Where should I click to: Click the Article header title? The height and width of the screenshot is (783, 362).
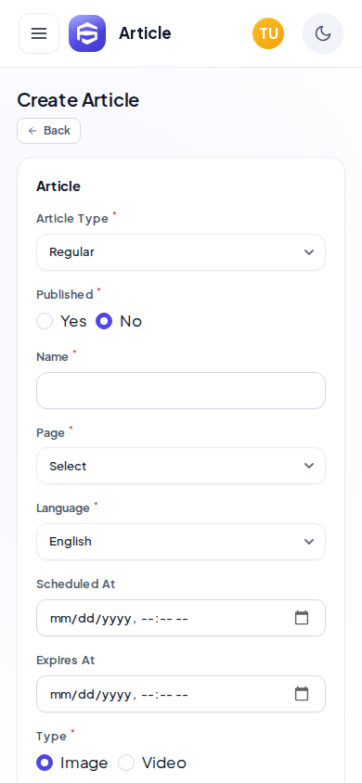pos(145,33)
